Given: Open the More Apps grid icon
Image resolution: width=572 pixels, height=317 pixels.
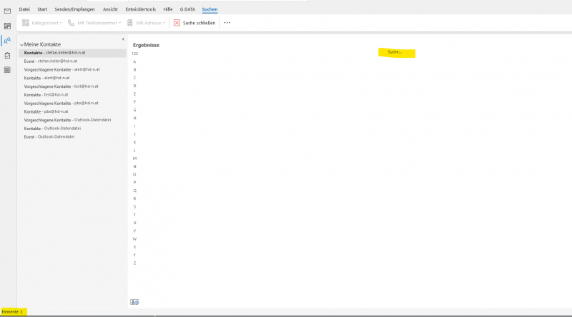Looking at the screenshot, I should click(x=7, y=70).
